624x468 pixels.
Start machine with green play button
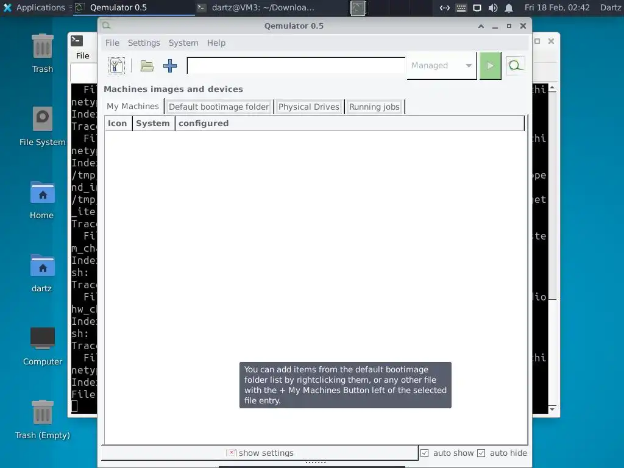[x=491, y=66]
